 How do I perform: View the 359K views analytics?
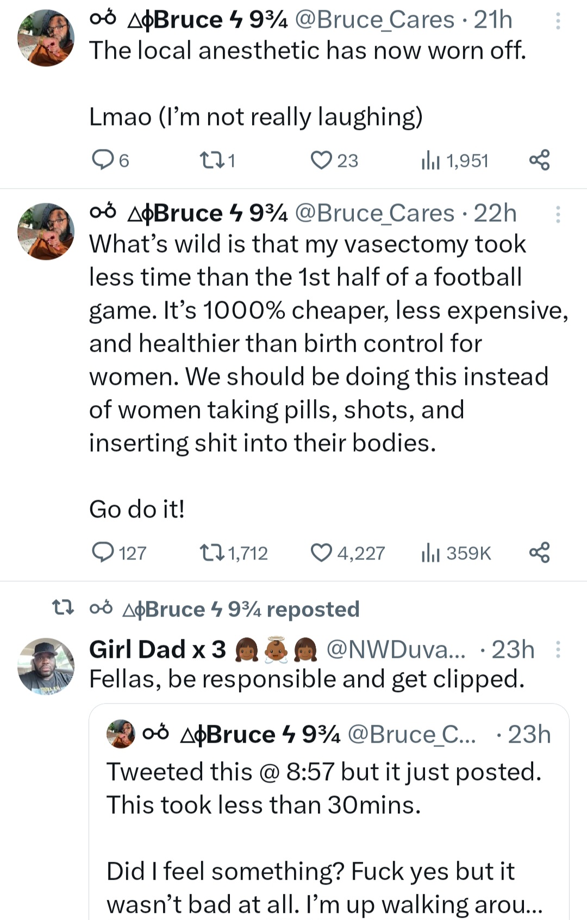(430, 552)
